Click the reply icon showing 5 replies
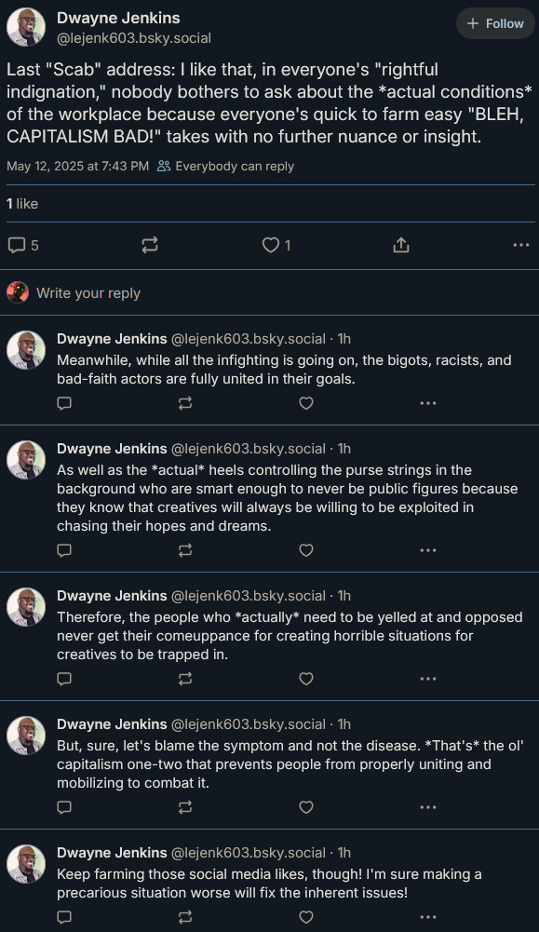 [x=24, y=245]
